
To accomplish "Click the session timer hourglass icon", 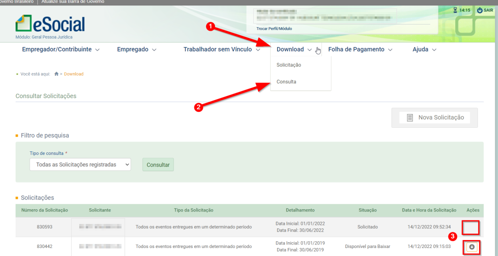I will click(x=455, y=10).
